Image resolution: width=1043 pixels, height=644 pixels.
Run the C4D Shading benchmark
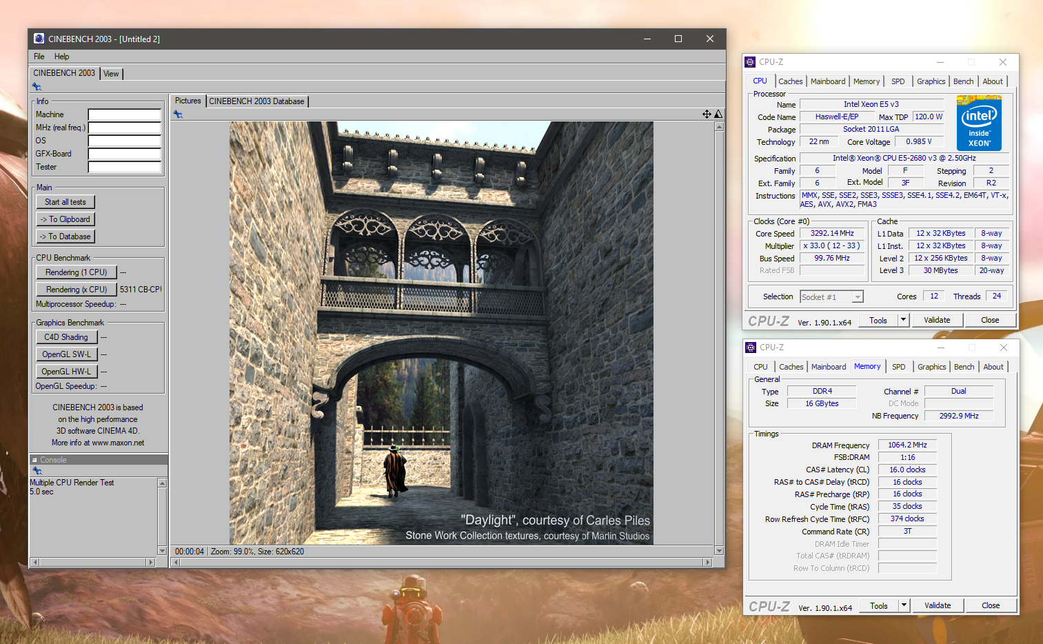[66, 337]
